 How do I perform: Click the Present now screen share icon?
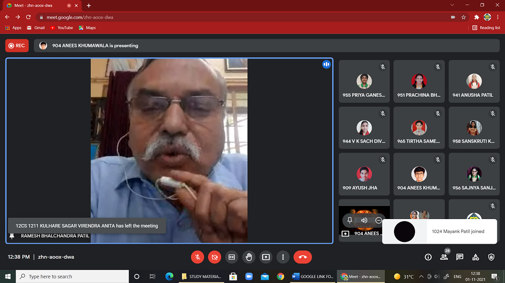pyautogui.click(x=266, y=257)
